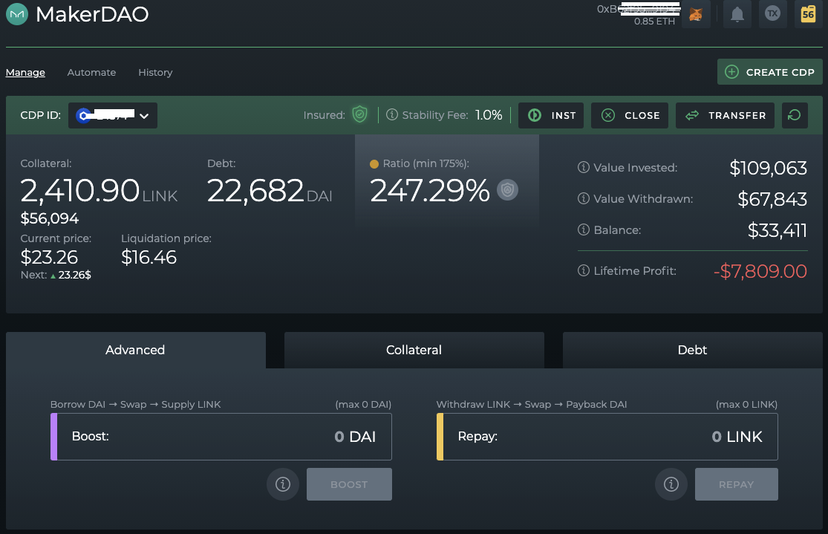Click the Borrow DAI → Swap → Supply LINK text
This screenshot has width=828, height=534.
pyautogui.click(x=136, y=405)
